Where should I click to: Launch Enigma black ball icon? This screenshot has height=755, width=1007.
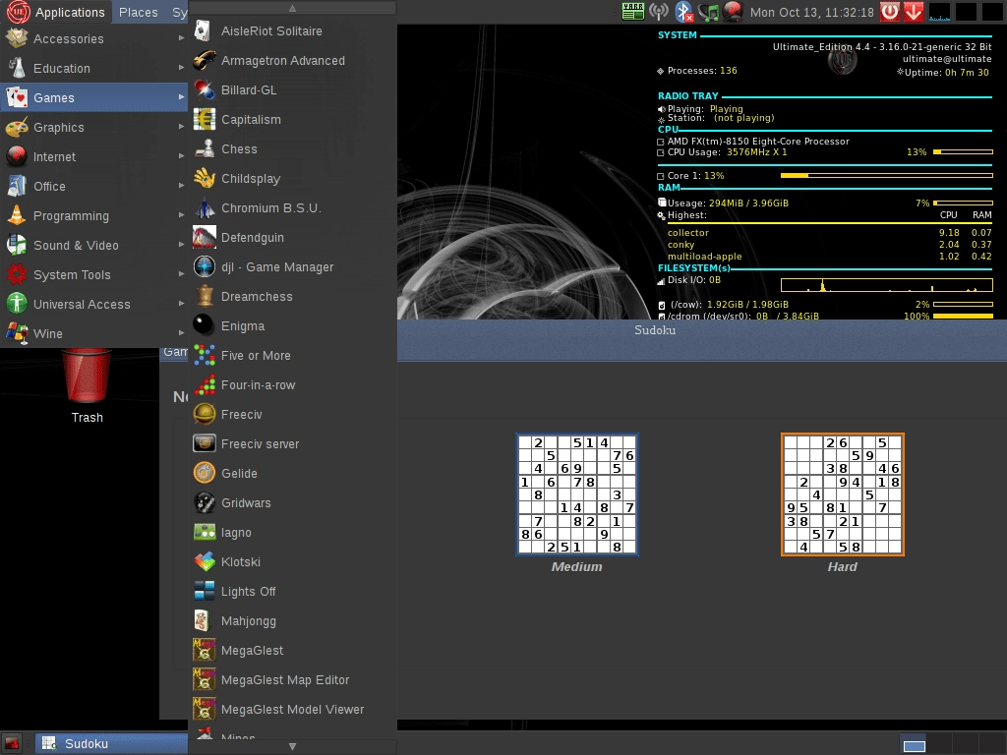pyautogui.click(x=205, y=326)
